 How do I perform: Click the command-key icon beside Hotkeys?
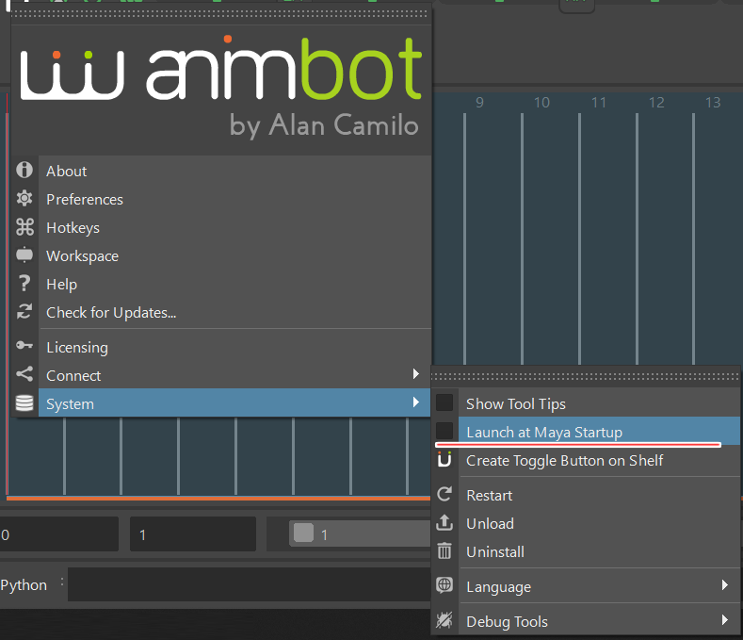pos(24,227)
